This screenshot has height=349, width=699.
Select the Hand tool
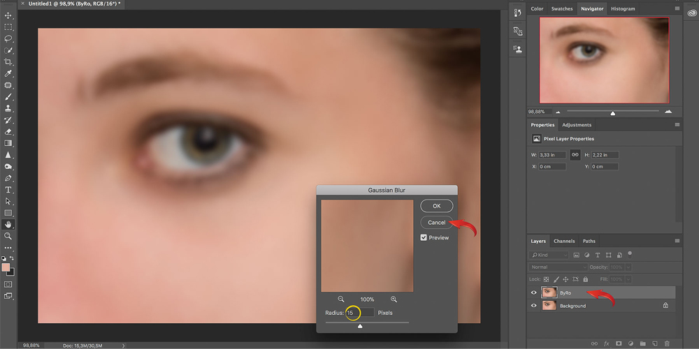8,224
